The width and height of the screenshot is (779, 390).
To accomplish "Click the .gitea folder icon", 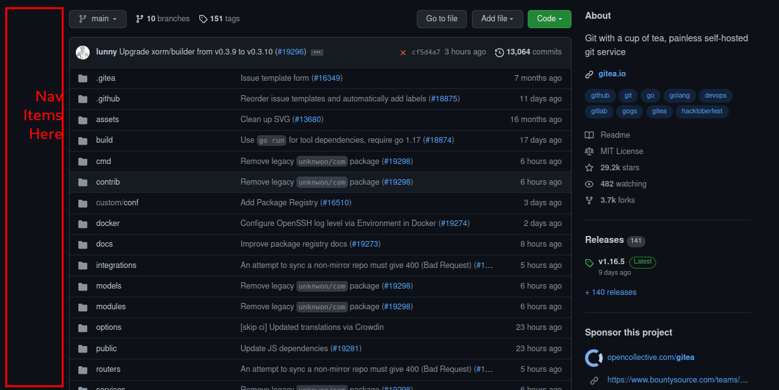I will pos(83,78).
